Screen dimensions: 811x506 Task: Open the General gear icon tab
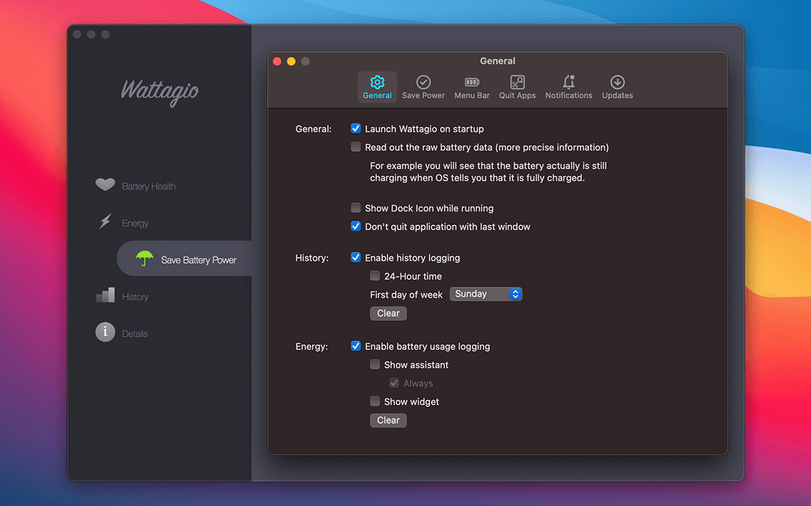coord(377,82)
